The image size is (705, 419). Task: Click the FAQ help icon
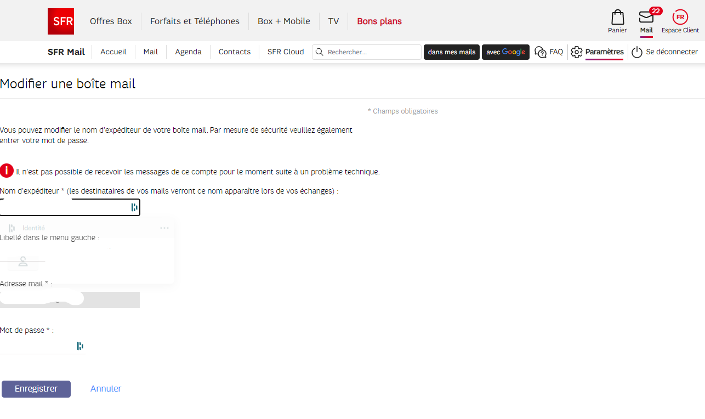(541, 52)
